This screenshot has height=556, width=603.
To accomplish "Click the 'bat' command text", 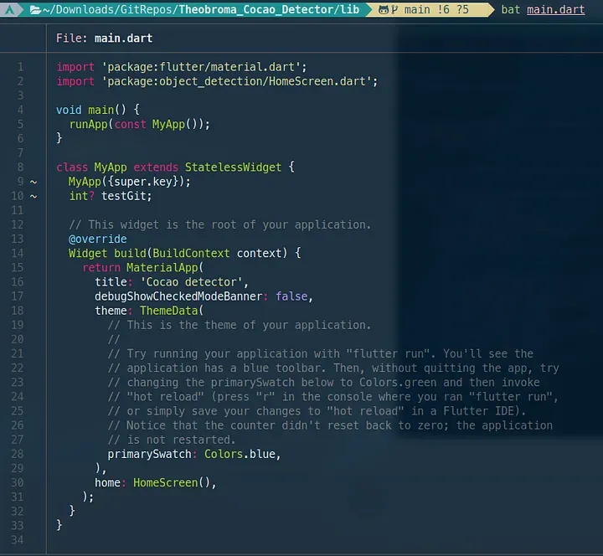I will click(510, 9).
